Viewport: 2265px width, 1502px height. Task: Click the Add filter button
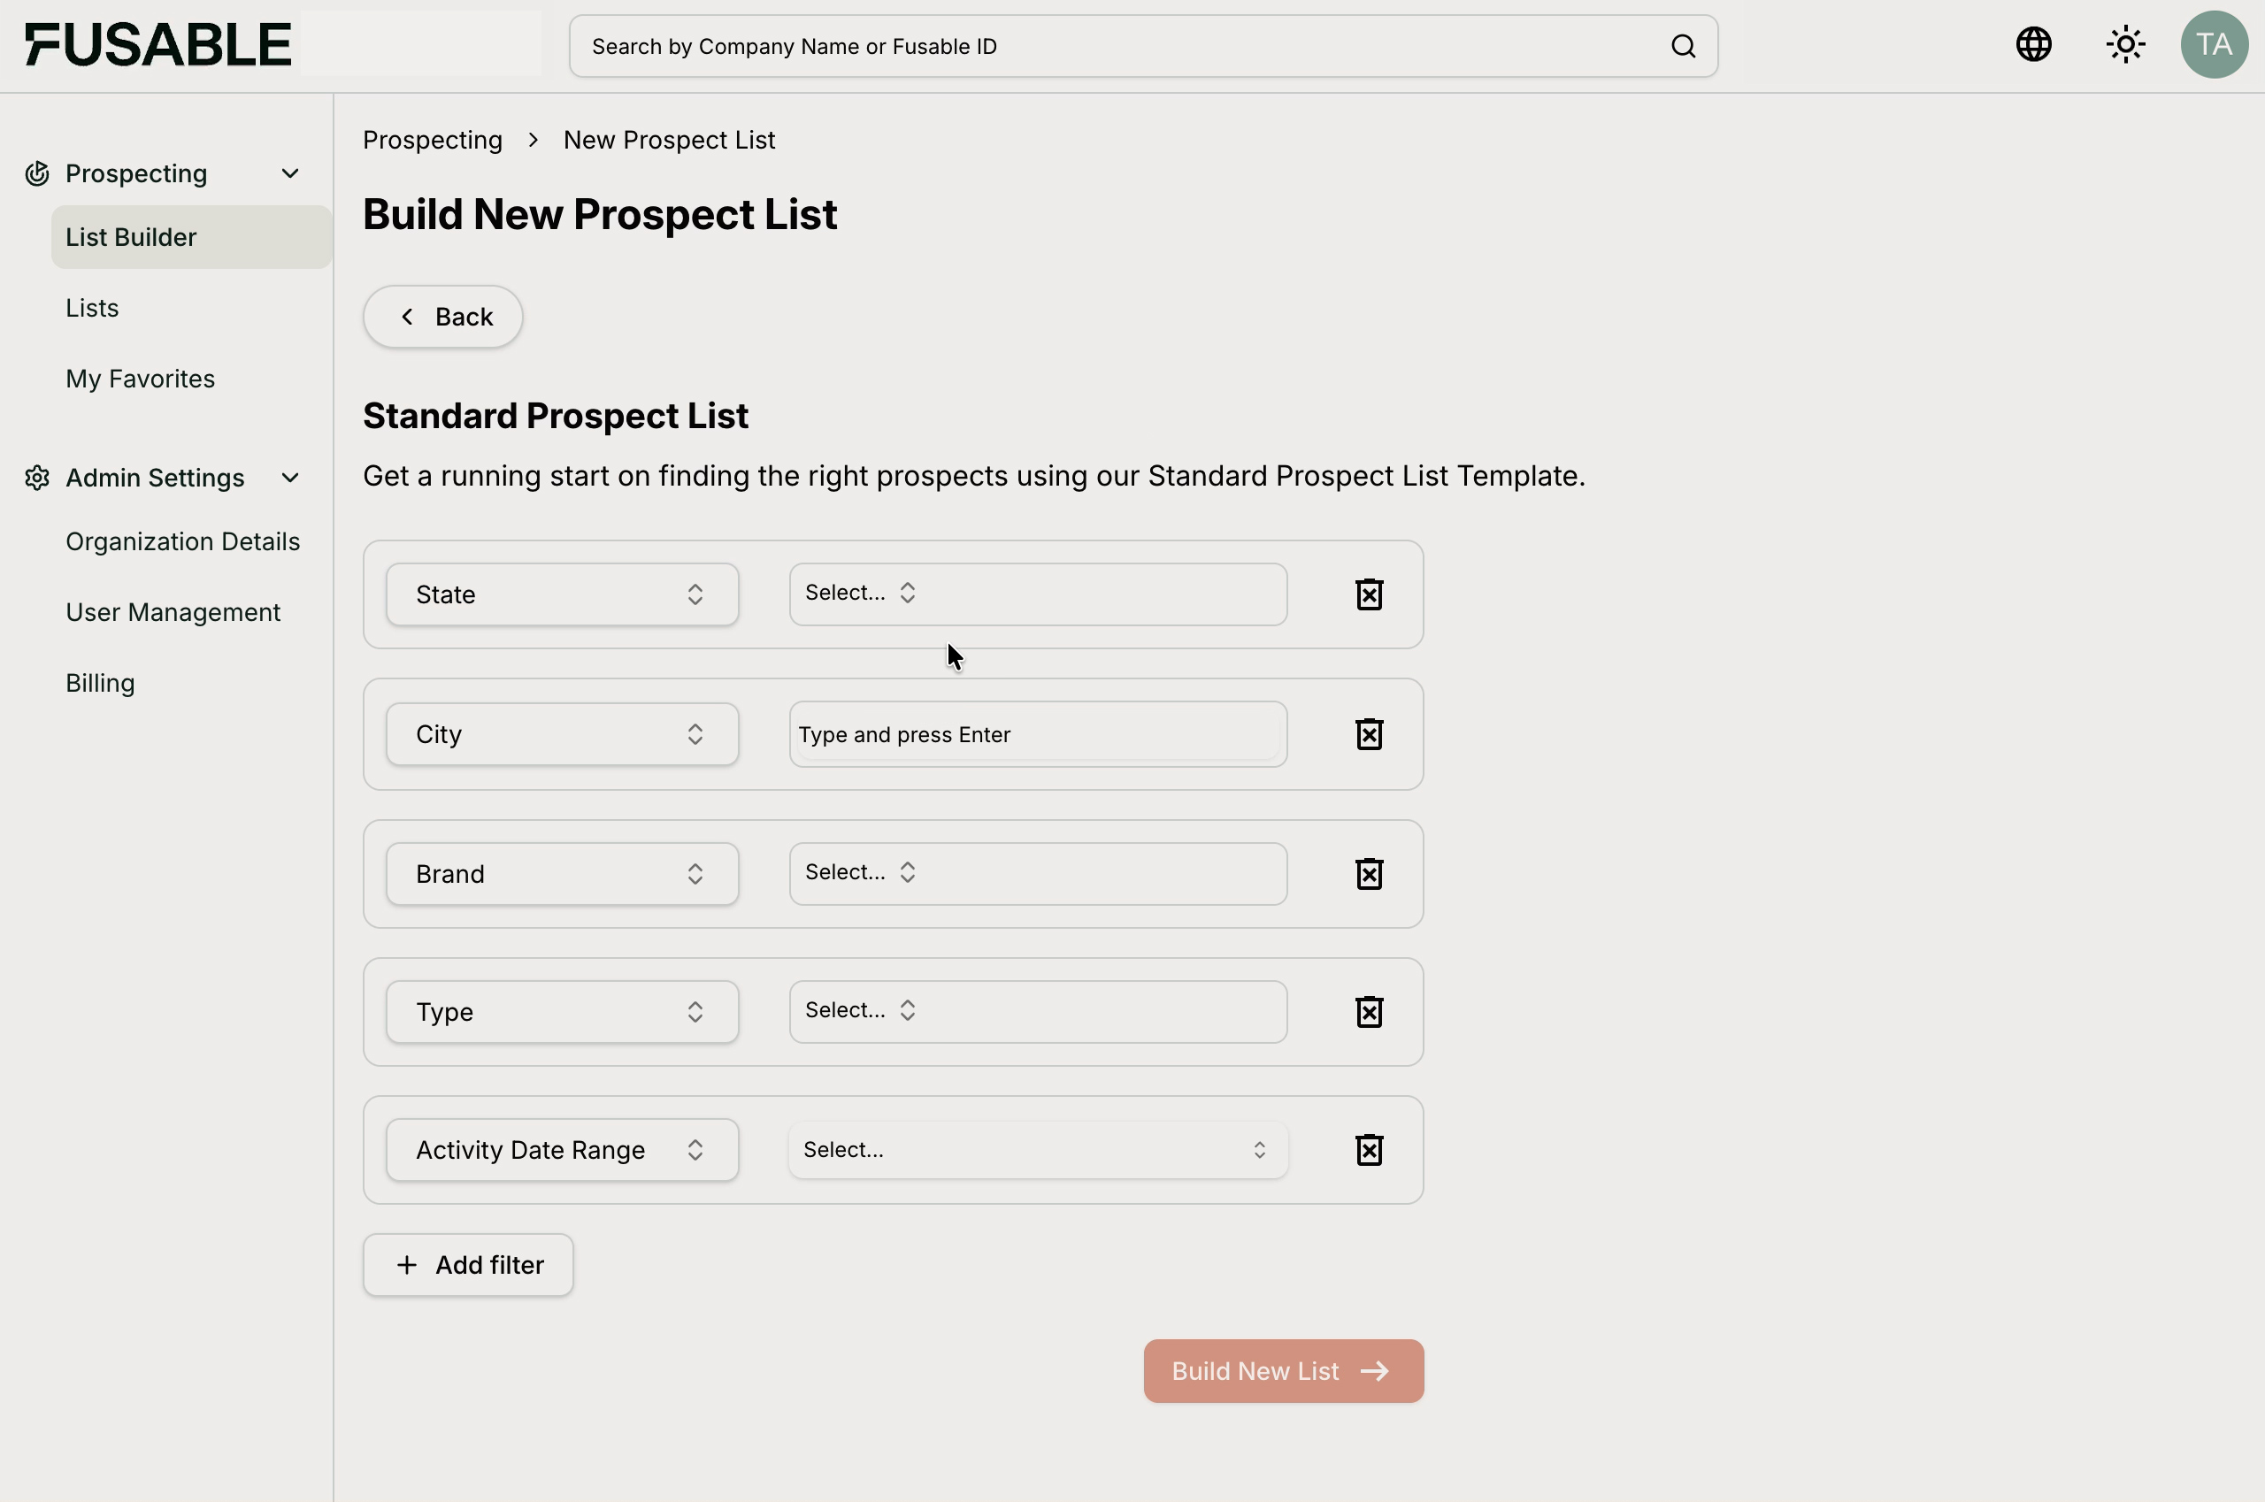click(467, 1264)
